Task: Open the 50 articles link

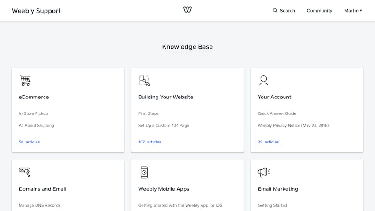Action: (29, 142)
